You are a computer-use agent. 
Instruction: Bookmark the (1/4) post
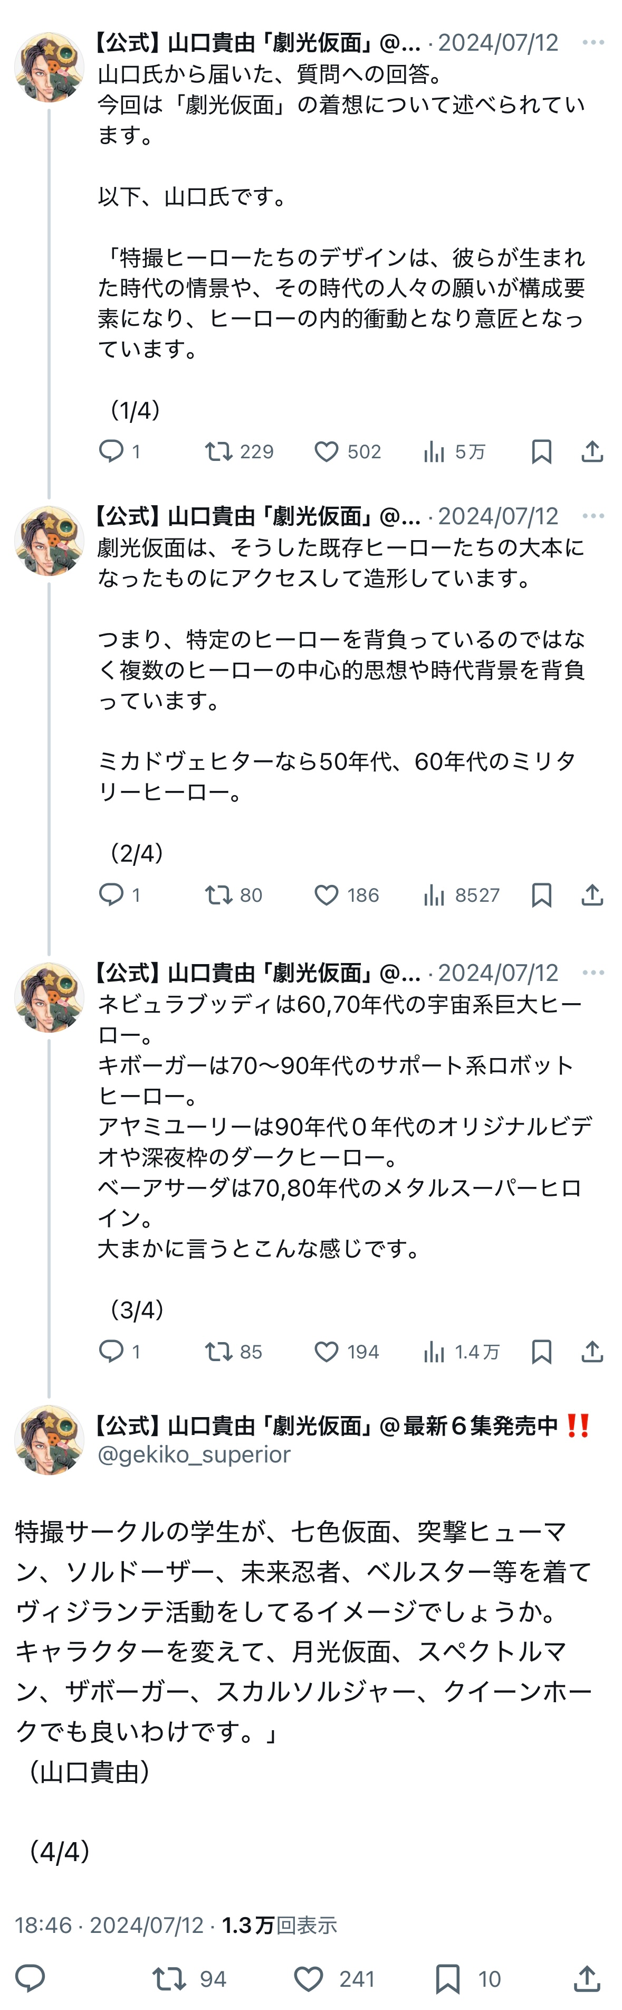point(541,451)
